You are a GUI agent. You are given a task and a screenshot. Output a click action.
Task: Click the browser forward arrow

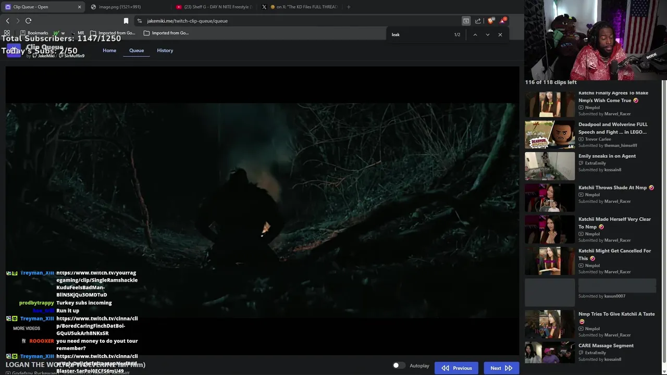coord(18,21)
